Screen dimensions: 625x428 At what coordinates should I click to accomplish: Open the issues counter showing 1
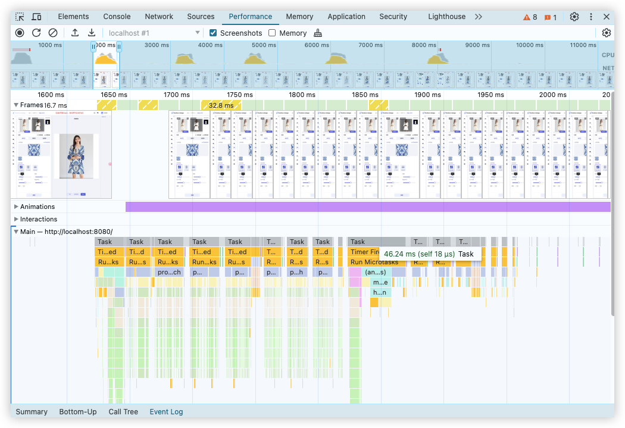click(x=551, y=17)
